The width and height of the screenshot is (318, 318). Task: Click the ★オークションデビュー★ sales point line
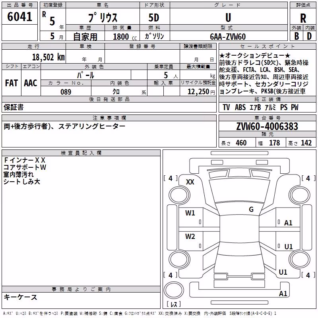pyautogui.click(x=255, y=55)
